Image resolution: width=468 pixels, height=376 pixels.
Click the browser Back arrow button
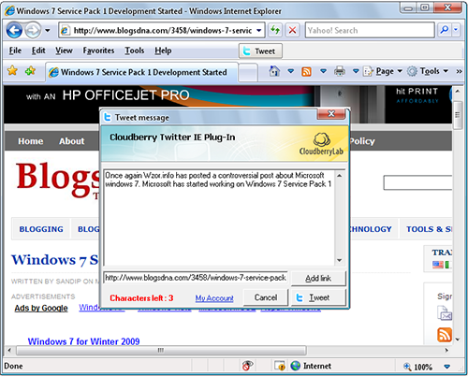pos(14,30)
